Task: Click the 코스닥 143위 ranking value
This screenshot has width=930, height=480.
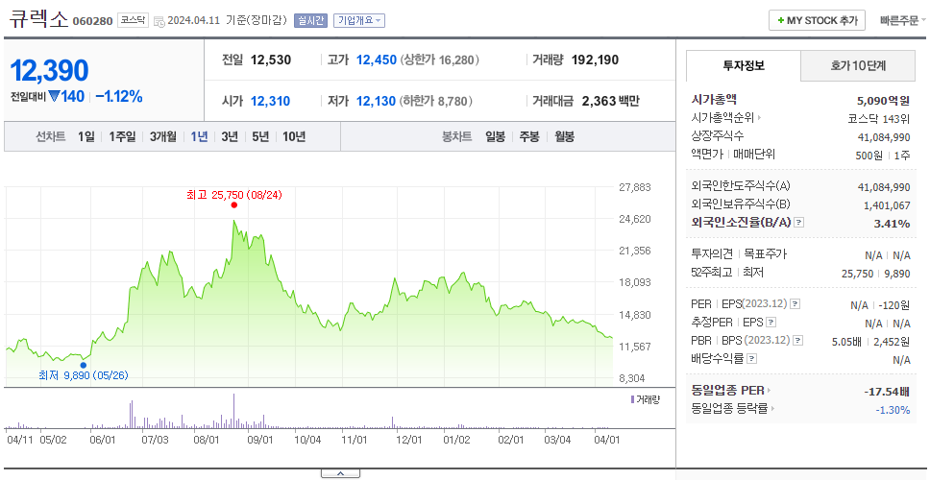Action: point(879,118)
